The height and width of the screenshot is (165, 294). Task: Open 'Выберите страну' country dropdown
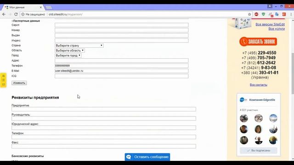[79, 45]
